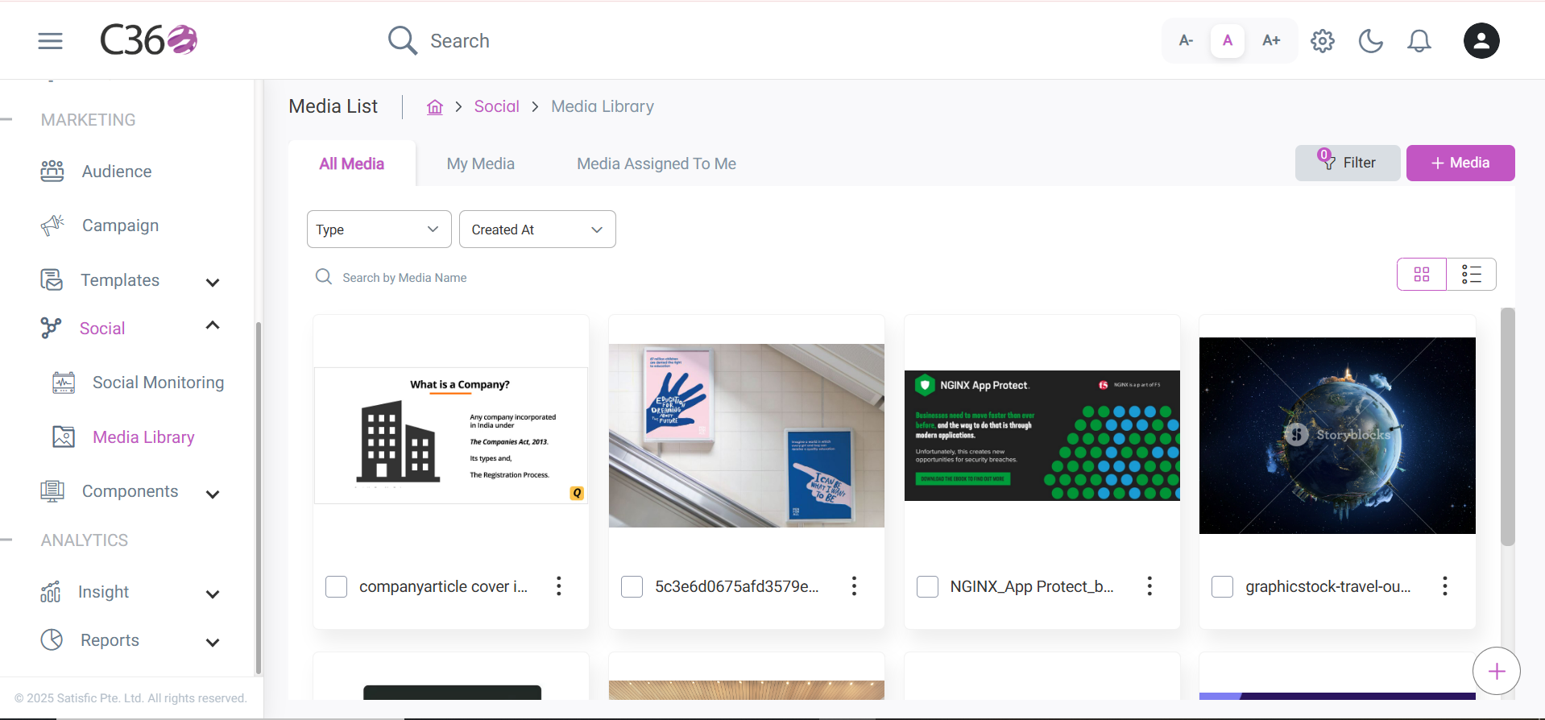The height and width of the screenshot is (720, 1545).
Task: Open the hamburger navigation menu
Action: pyautogui.click(x=50, y=41)
